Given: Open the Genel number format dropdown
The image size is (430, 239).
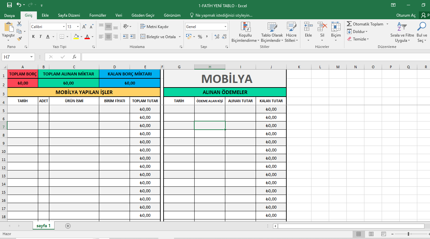Looking at the screenshot, I should click(225, 27).
